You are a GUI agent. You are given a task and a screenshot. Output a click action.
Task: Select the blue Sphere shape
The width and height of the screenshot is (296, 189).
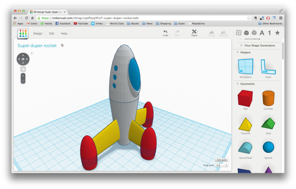[268, 150]
